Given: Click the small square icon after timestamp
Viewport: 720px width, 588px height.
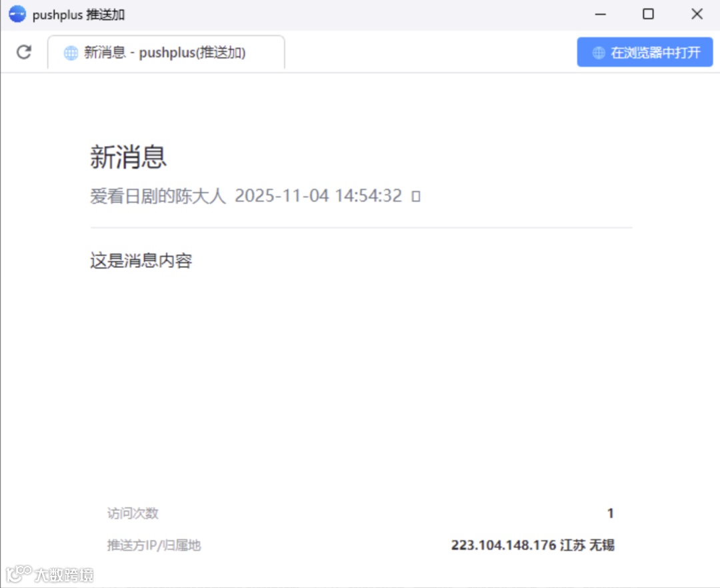Looking at the screenshot, I should click(x=415, y=197).
